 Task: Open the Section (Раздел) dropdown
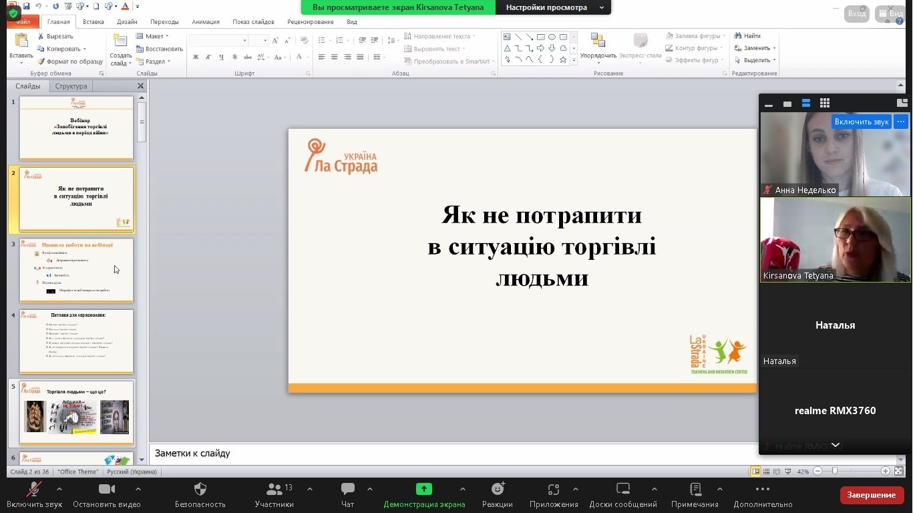pyautogui.click(x=154, y=61)
